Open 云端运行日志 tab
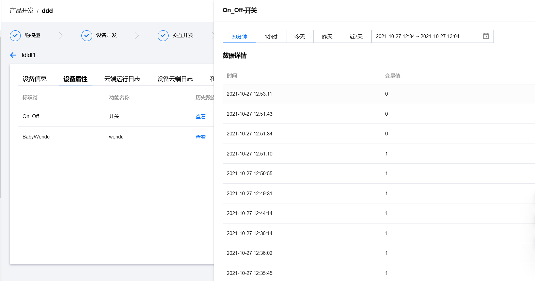535x281 pixels. pos(122,79)
